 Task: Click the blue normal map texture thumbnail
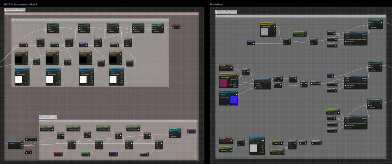[234, 100]
